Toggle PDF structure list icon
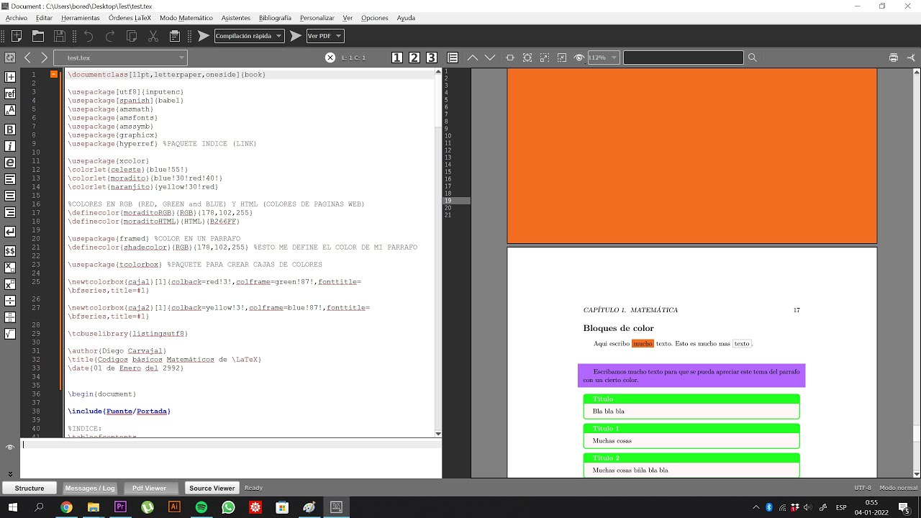 pyautogui.click(x=453, y=58)
